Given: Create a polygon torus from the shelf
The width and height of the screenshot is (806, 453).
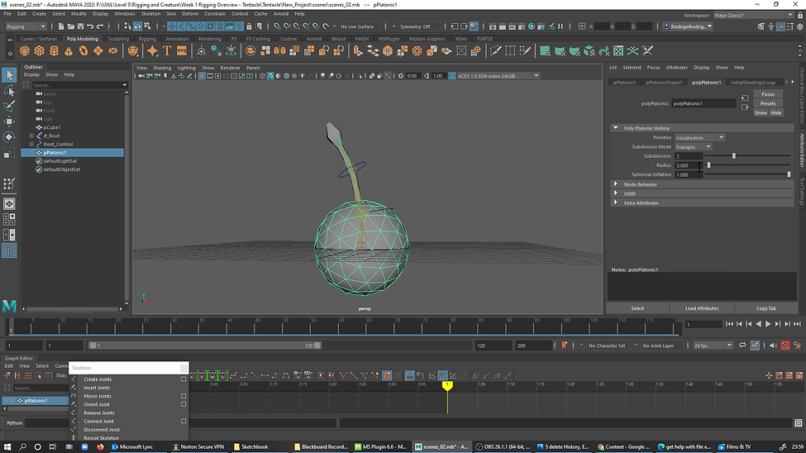Looking at the screenshot, I should click(x=83, y=51).
